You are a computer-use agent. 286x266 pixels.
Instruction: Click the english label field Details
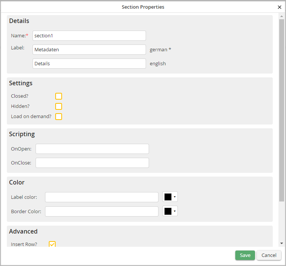coord(89,63)
